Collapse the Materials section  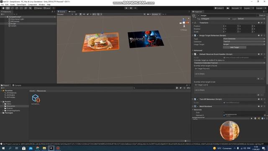(x=193, y=110)
